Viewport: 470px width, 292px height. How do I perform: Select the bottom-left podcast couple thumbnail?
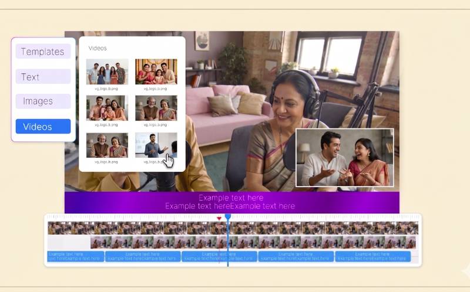click(x=108, y=145)
